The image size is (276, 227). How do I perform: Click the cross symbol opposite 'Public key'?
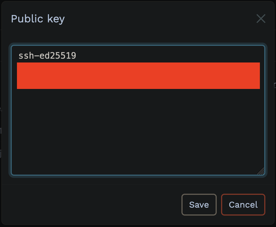point(261,19)
